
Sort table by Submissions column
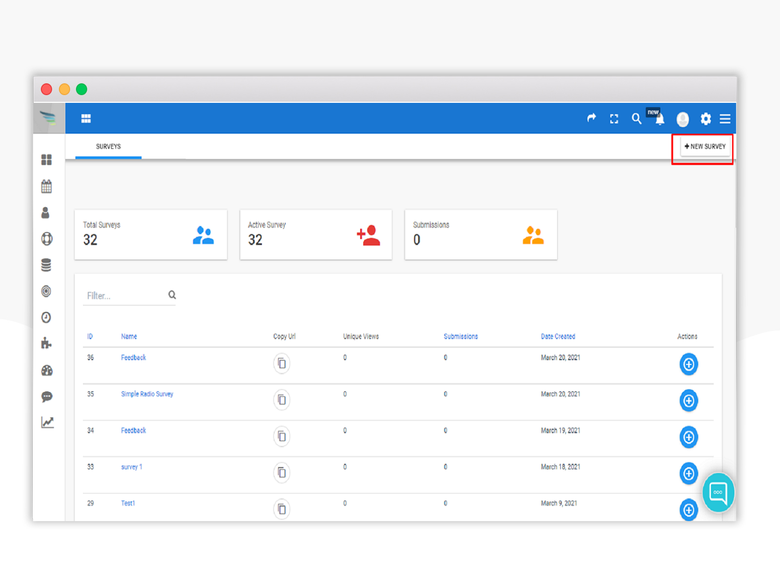[461, 336]
